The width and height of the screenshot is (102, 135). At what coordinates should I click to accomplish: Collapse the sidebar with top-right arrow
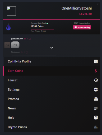[x=98, y=4]
